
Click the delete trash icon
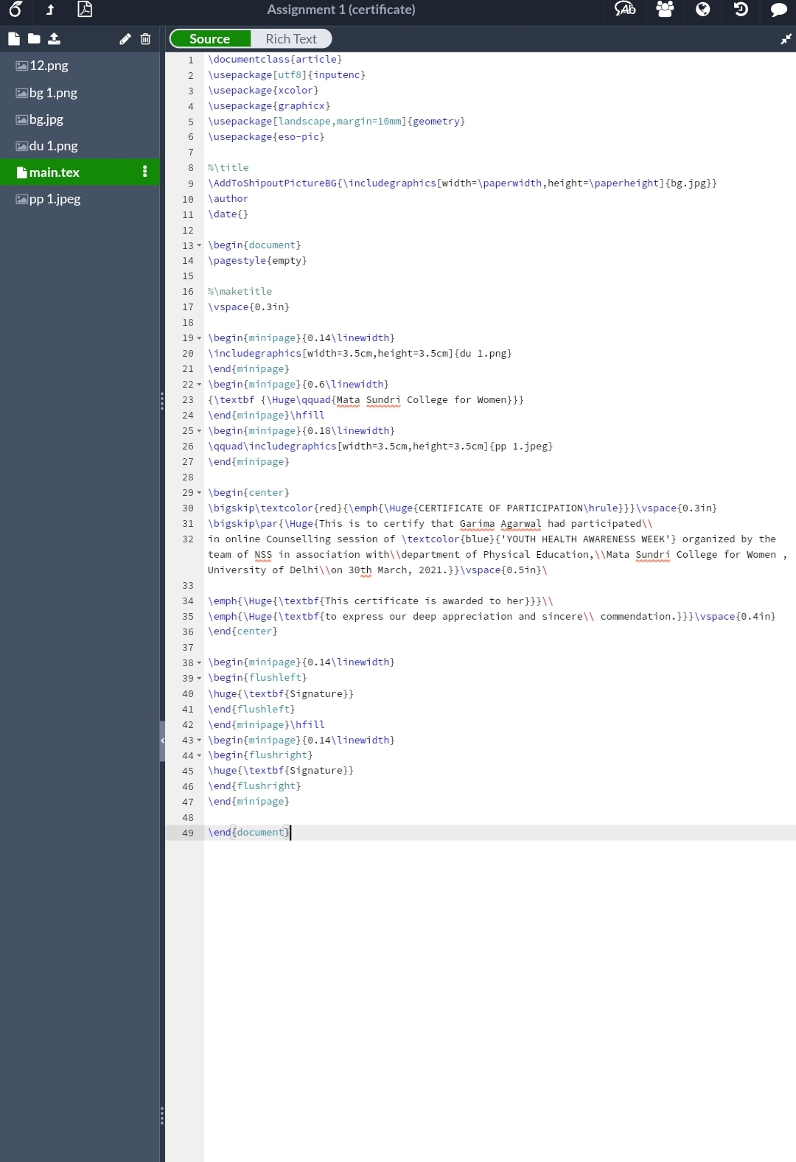pyautogui.click(x=145, y=39)
